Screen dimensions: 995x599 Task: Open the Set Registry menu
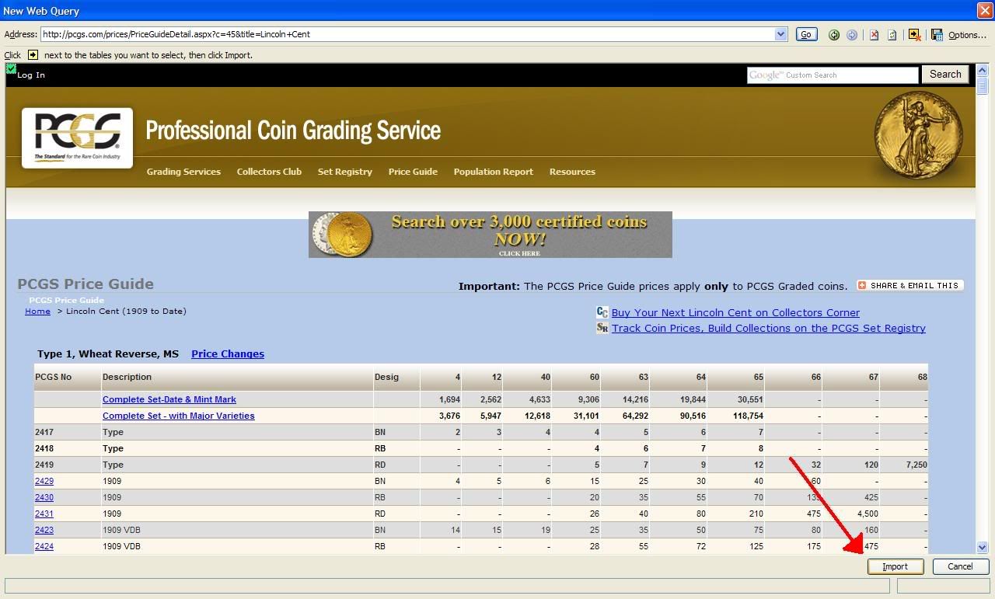point(345,172)
